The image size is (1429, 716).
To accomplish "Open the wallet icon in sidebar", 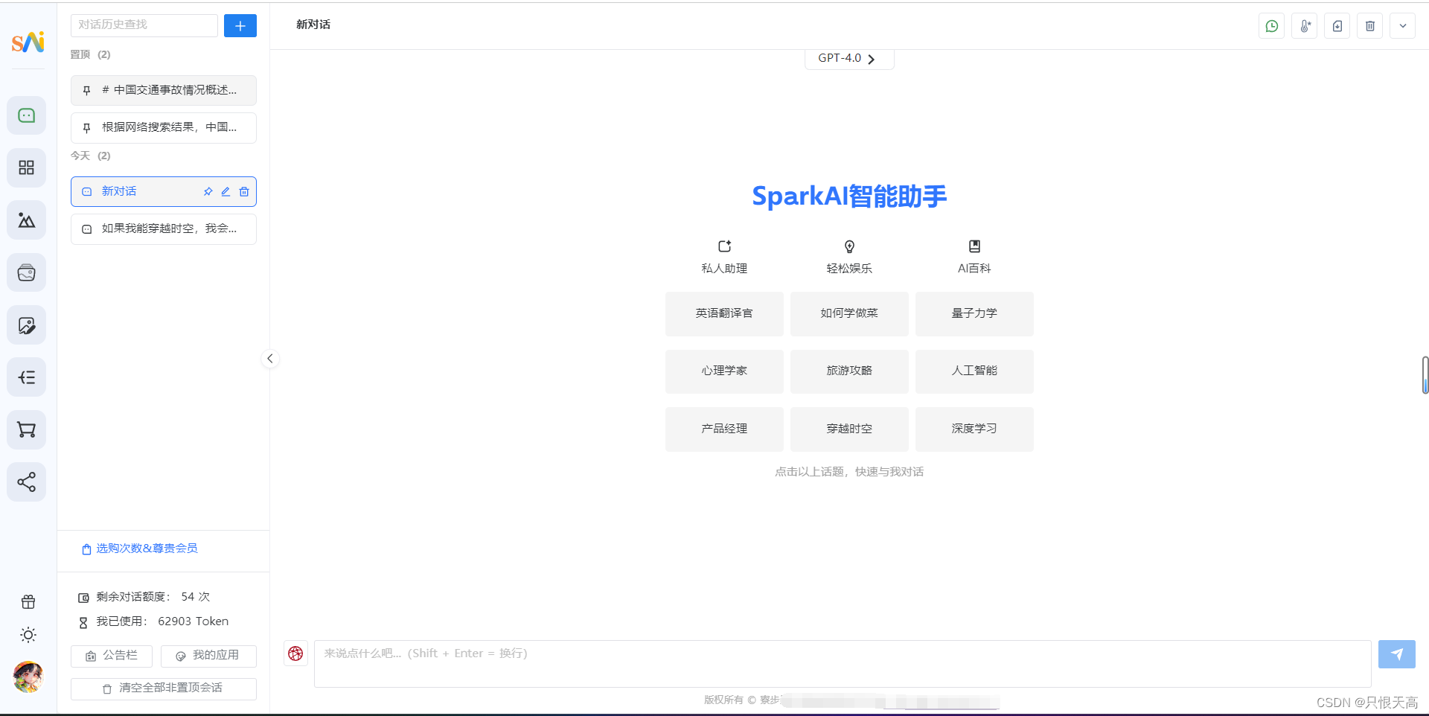I will (x=27, y=272).
